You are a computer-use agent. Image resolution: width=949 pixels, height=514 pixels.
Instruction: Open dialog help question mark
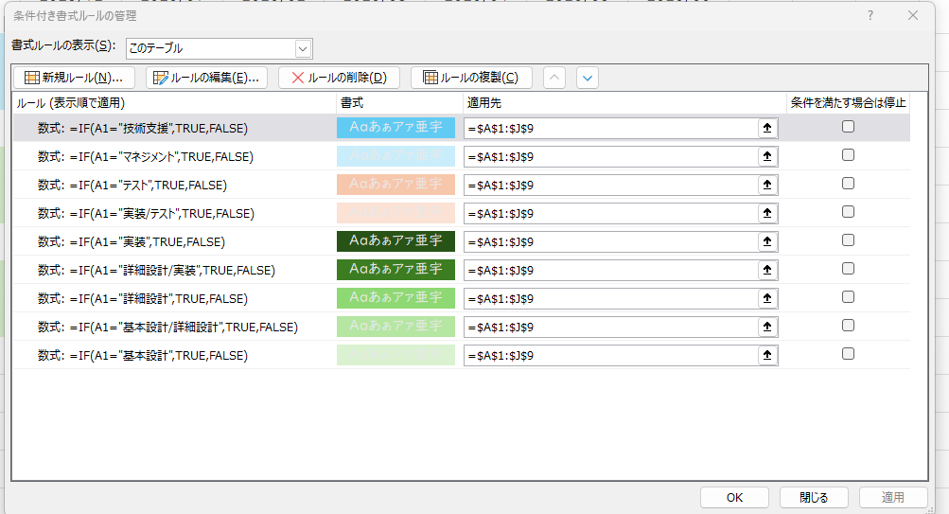click(870, 16)
